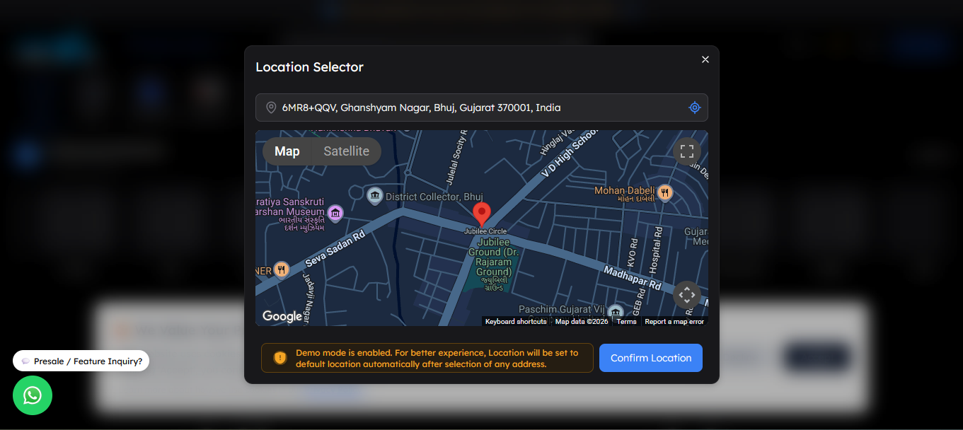Image resolution: width=963 pixels, height=430 pixels.
Task: Switch to Satellite map view
Action: click(x=346, y=151)
